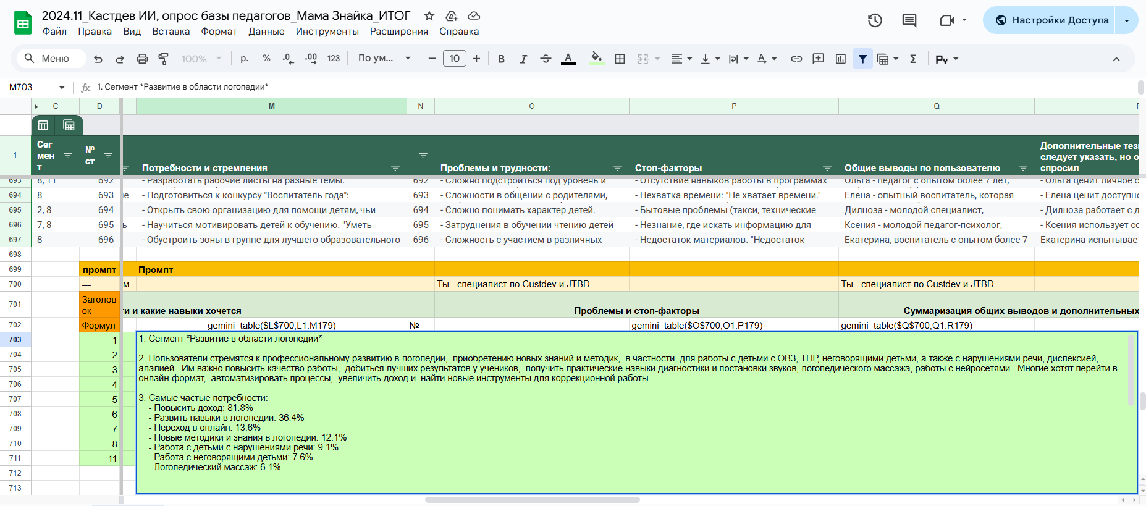The height and width of the screenshot is (506, 1146).
Task: Open the fill color picker
Action: coord(596,59)
